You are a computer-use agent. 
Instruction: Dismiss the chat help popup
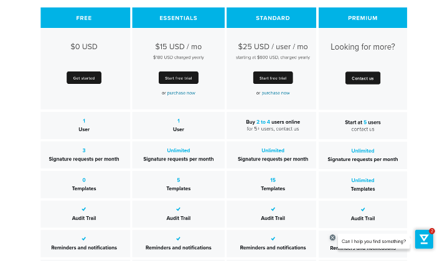click(x=332, y=237)
